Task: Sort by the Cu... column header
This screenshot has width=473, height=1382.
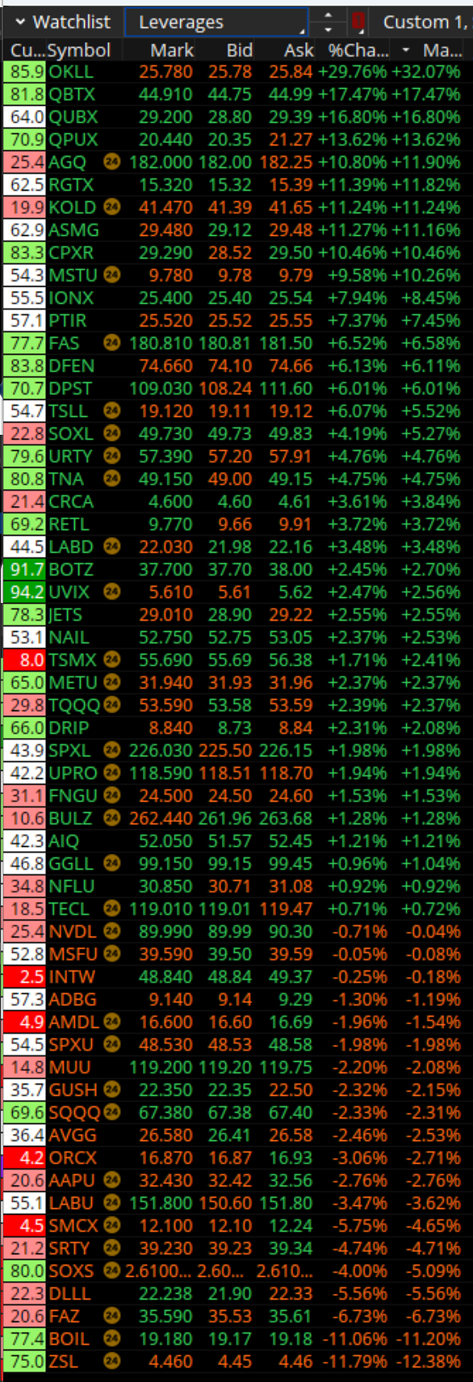Action: [27, 50]
